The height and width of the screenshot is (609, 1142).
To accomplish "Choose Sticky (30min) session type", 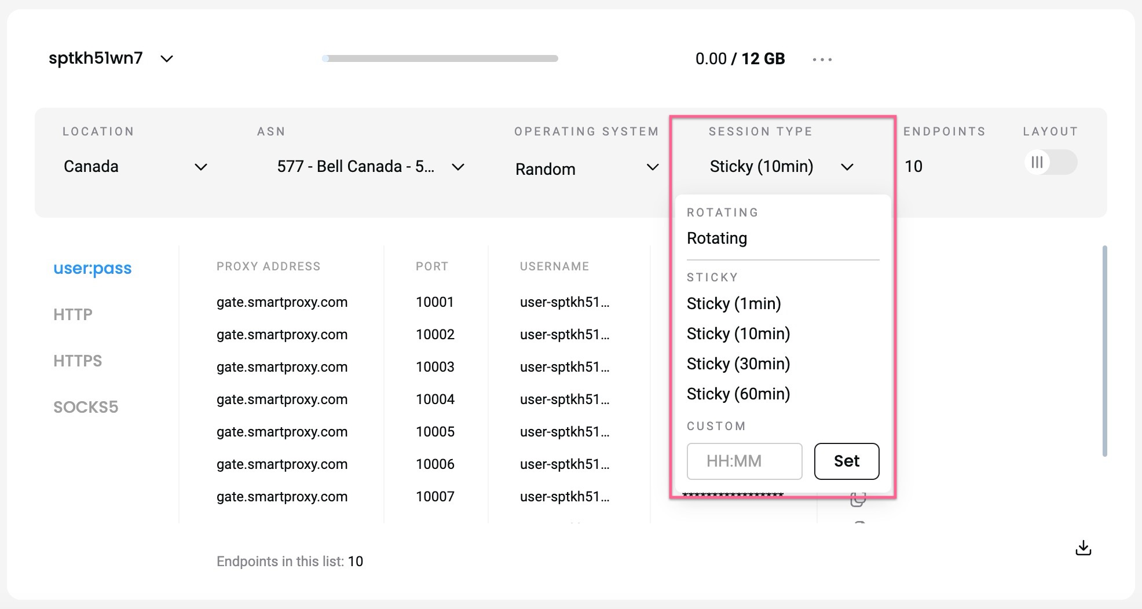I will pyautogui.click(x=738, y=364).
